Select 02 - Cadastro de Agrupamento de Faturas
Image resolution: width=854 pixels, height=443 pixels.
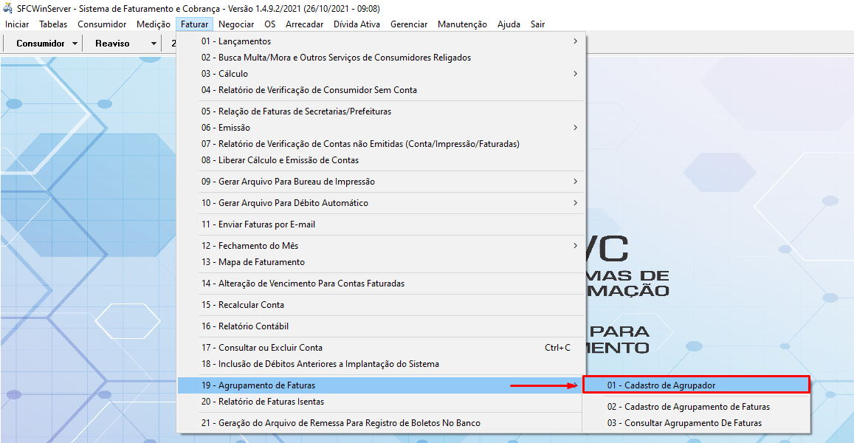point(688,407)
